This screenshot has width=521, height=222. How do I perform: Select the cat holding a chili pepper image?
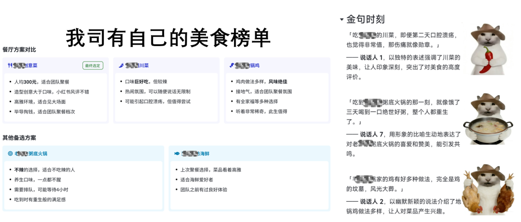click(x=487, y=49)
